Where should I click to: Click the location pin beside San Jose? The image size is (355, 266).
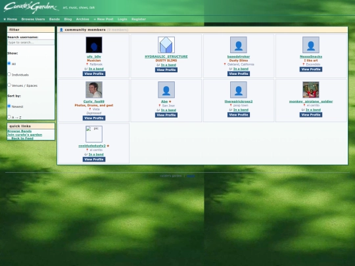pyautogui.click(x=159, y=106)
